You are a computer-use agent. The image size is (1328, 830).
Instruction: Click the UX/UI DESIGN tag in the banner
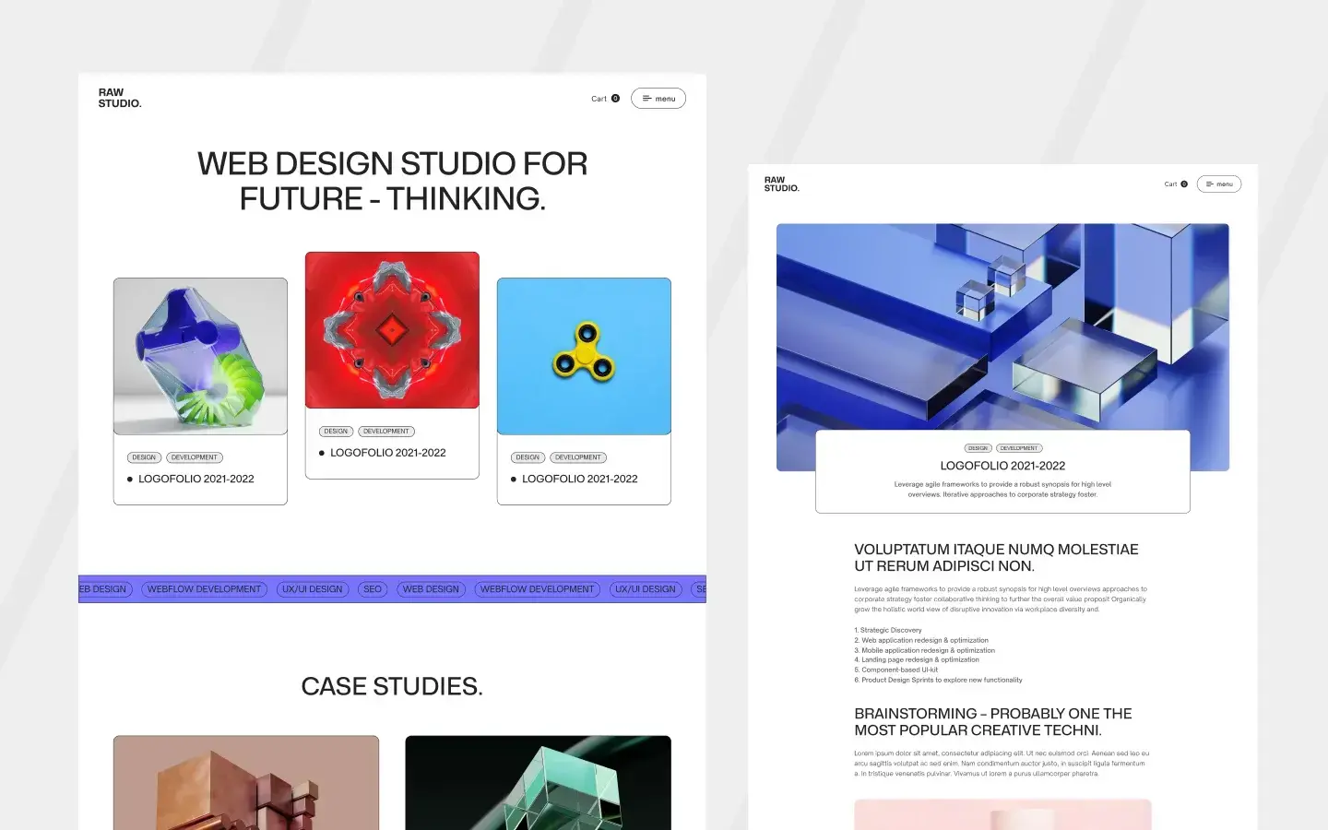(x=313, y=589)
